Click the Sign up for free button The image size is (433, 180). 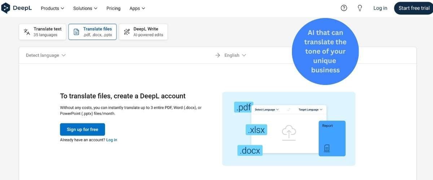pos(82,129)
